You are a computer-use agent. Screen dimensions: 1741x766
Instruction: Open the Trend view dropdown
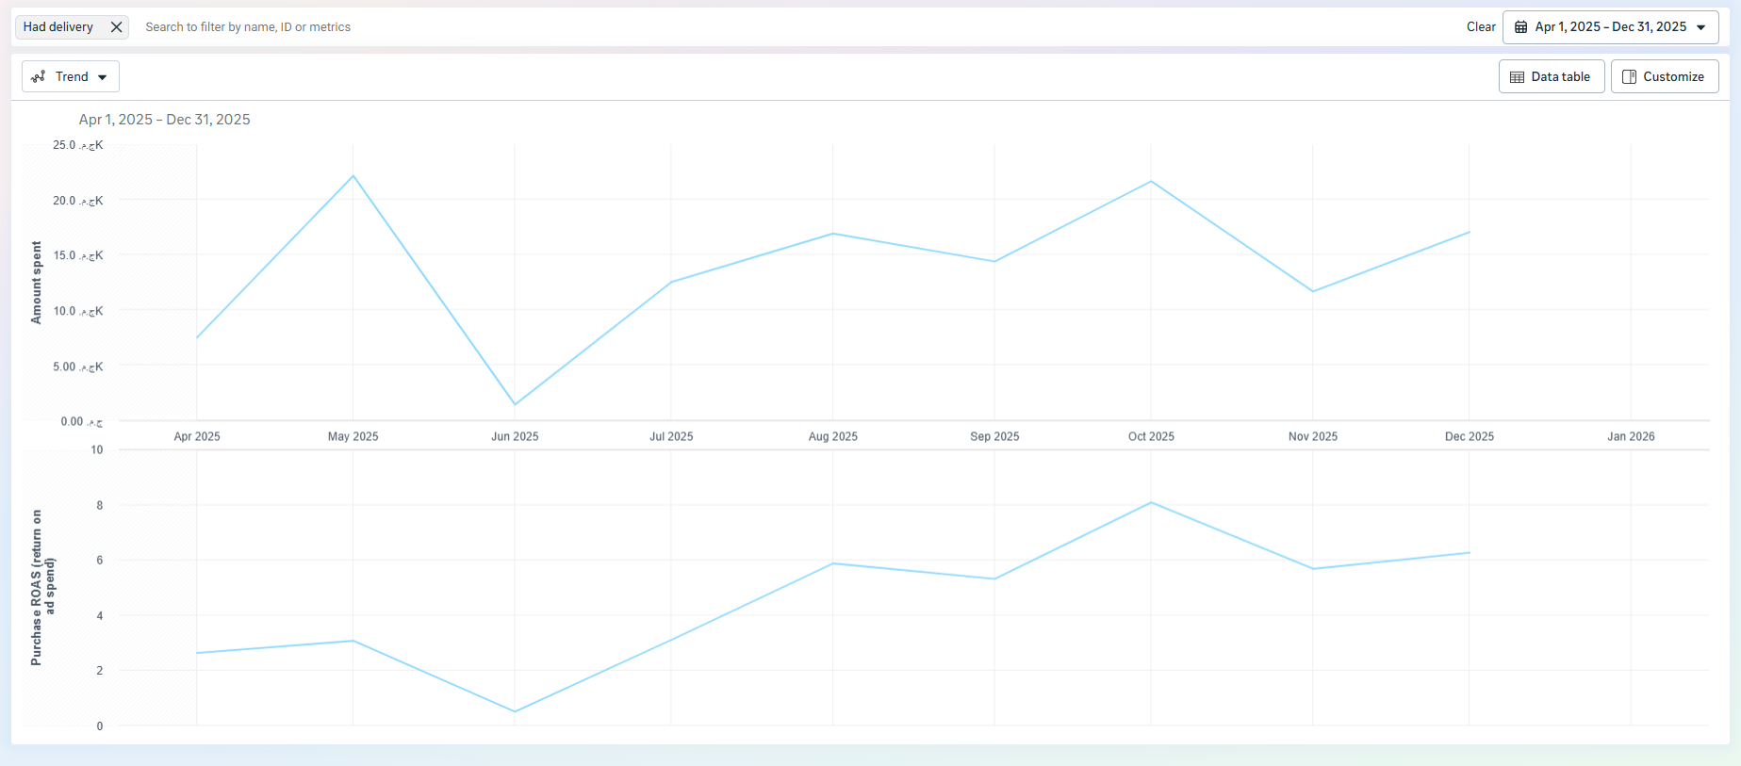tap(71, 76)
